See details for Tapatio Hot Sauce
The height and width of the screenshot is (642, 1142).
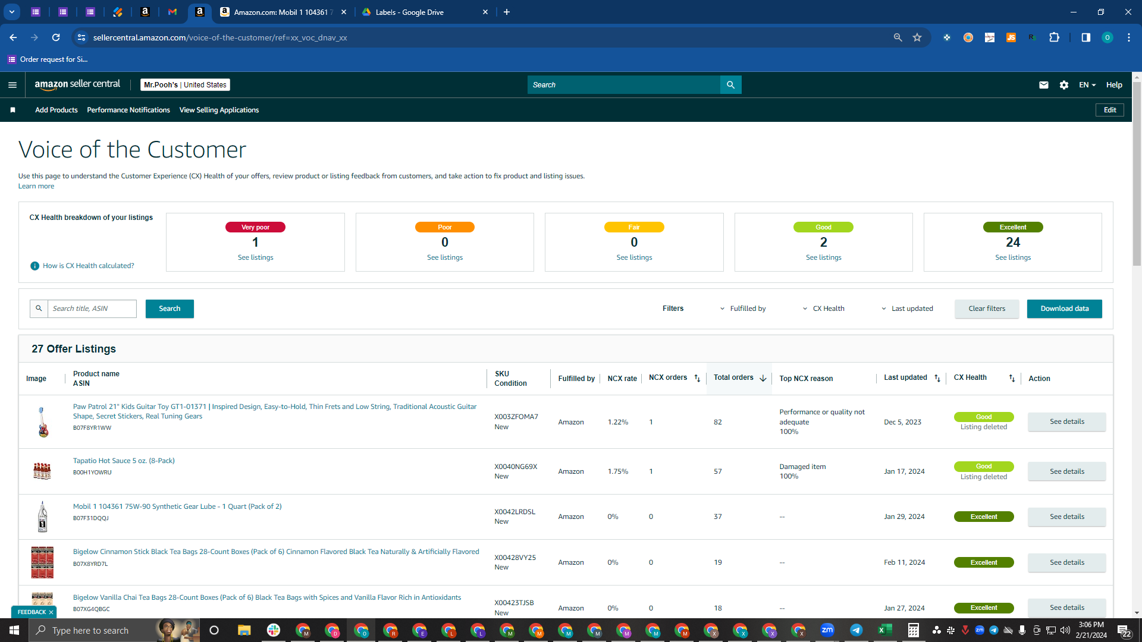coord(1067,471)
